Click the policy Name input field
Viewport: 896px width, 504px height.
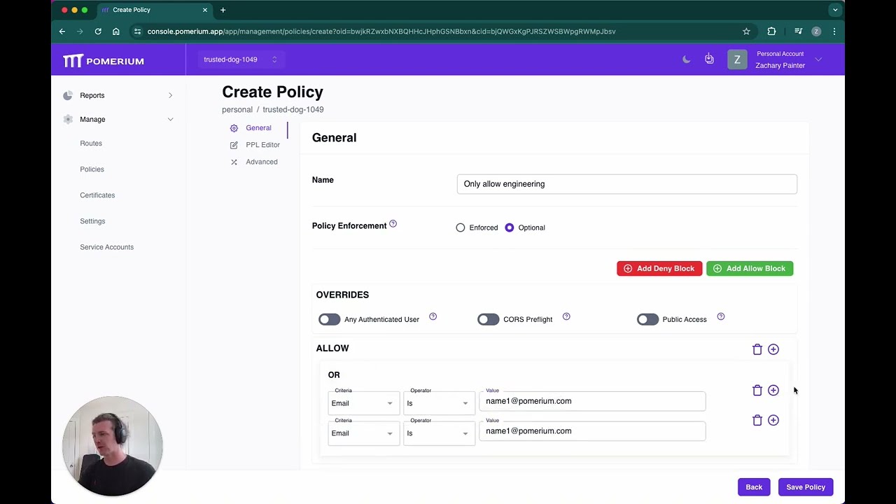pos(626,184)
